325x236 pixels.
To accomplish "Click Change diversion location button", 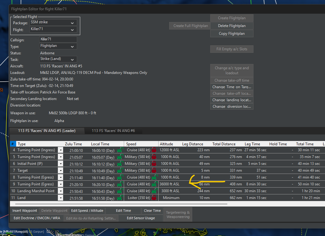I will 232,107.
